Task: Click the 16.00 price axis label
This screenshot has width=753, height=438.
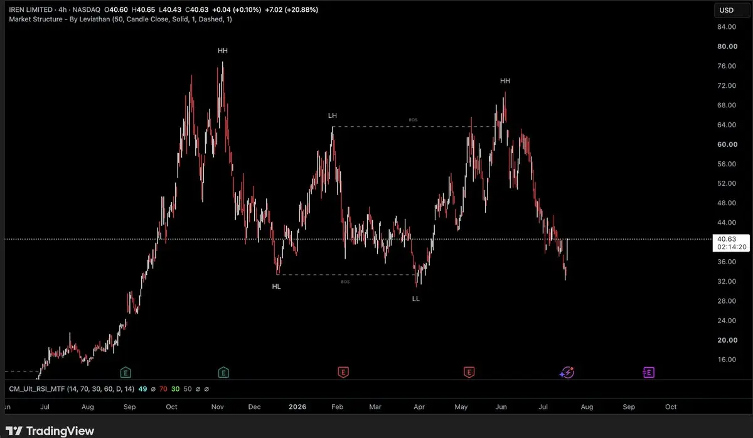Action: click(x=727, y=360)
